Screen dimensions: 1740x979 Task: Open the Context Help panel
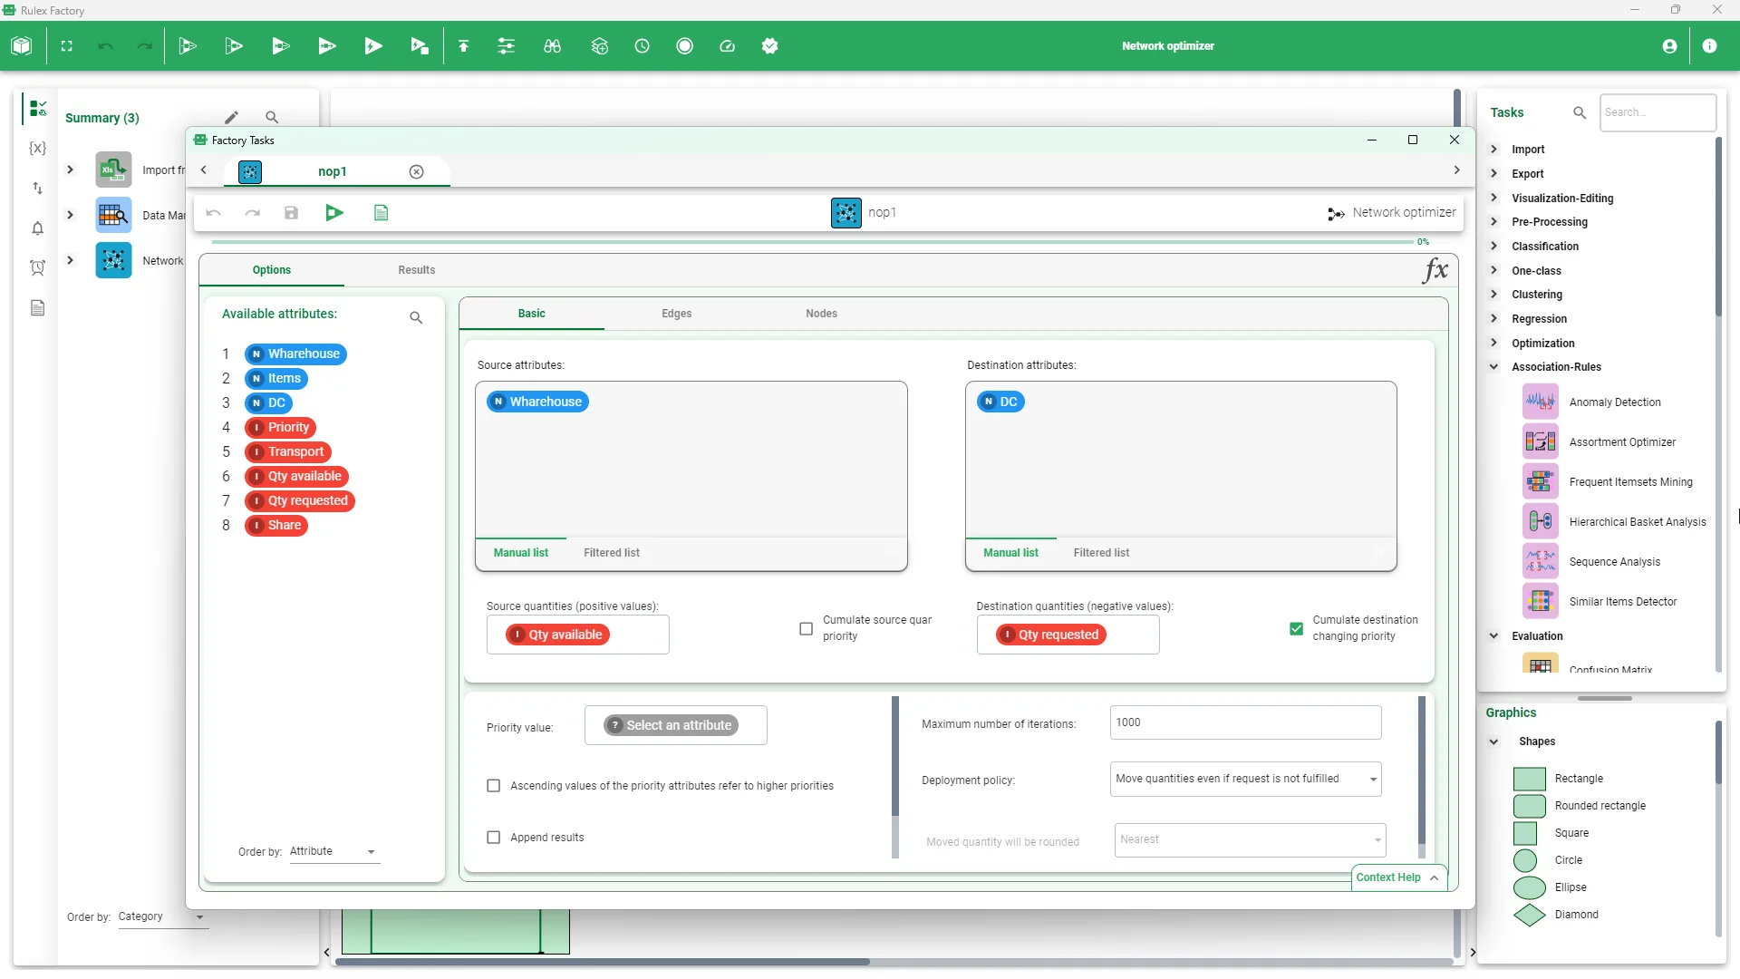pyautogui.click(x=1397, y=877)
